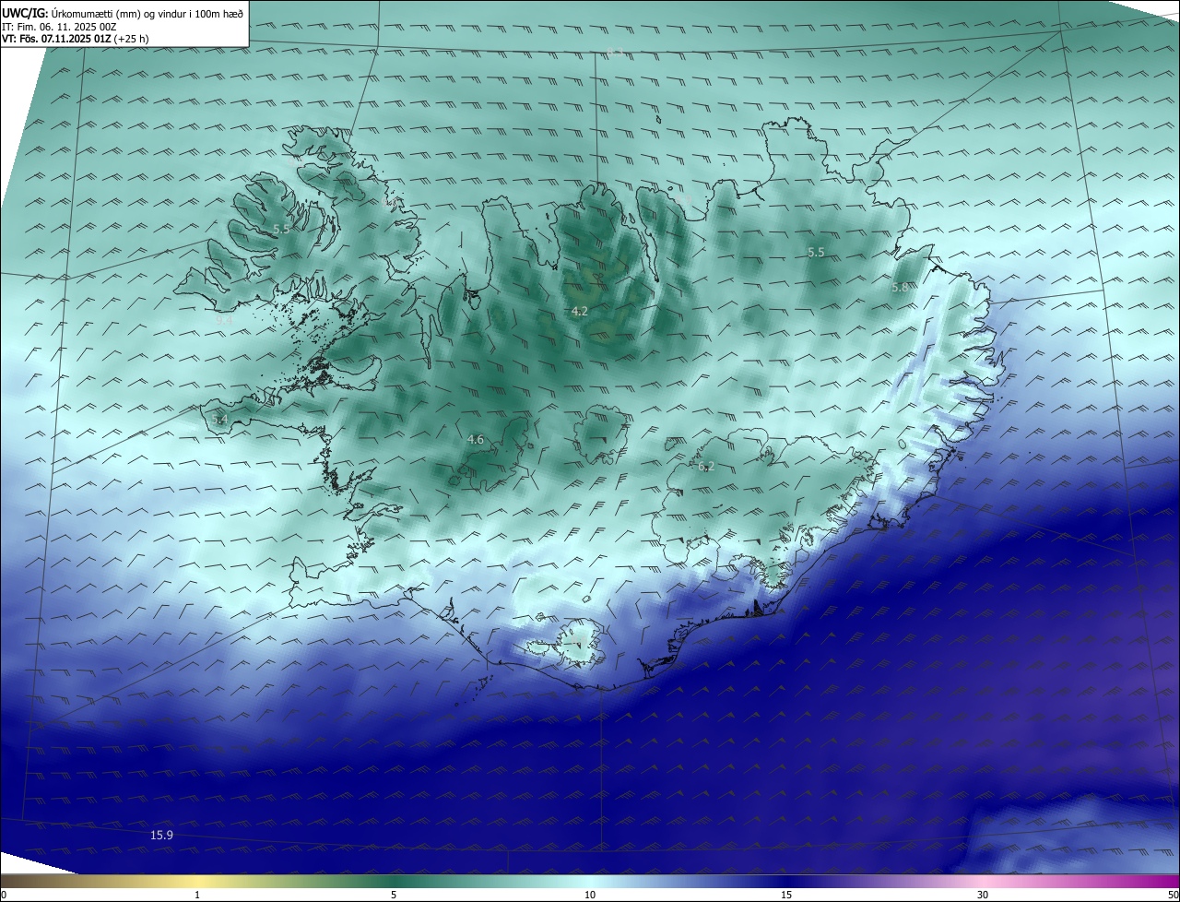Click the '30' label on the colour scale
Screen dimensions: 1180x902
983,895
